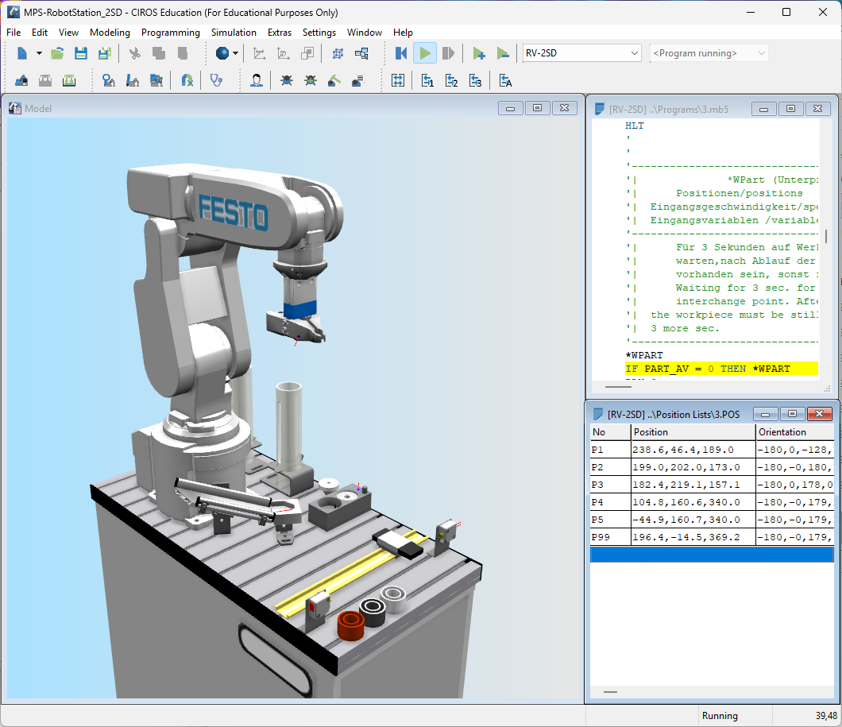Click the Copy icon in toolbar
The image size is (842, 727).
coord(158,53)
